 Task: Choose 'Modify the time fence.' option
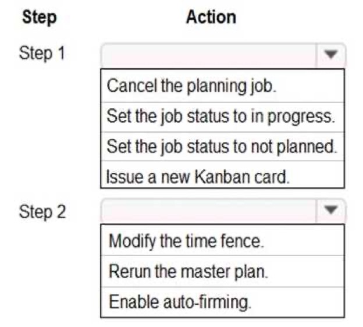pyautogui.click(x=222, y=240)
